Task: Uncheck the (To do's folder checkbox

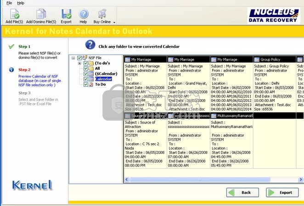Action: click(86, 63)
